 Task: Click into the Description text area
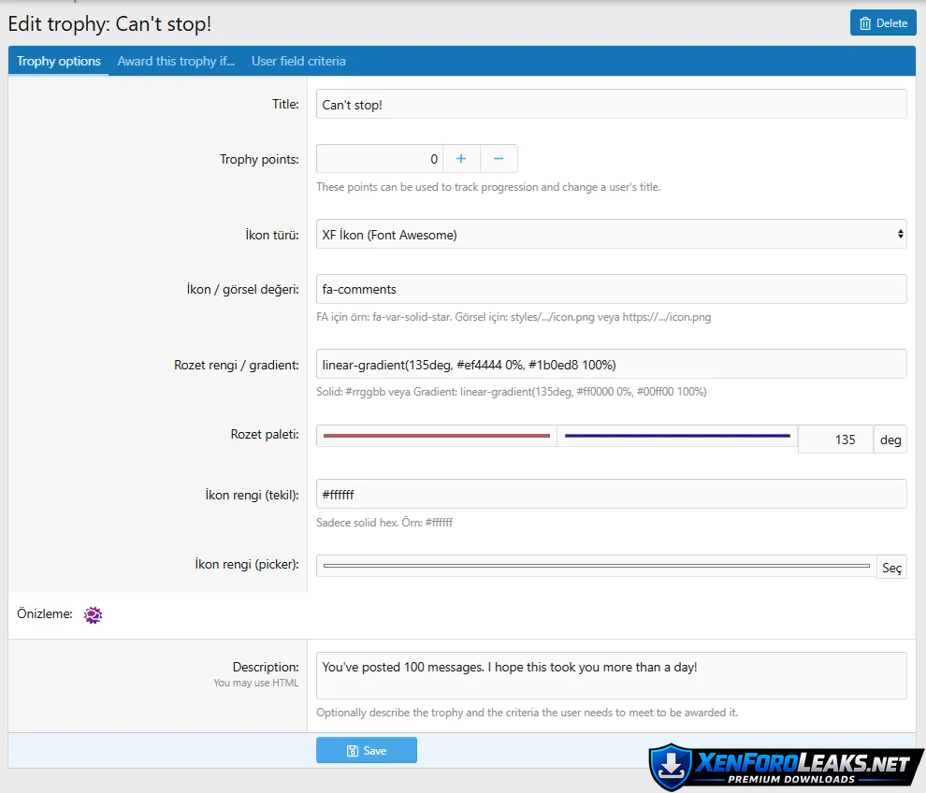tap(611, 675)
